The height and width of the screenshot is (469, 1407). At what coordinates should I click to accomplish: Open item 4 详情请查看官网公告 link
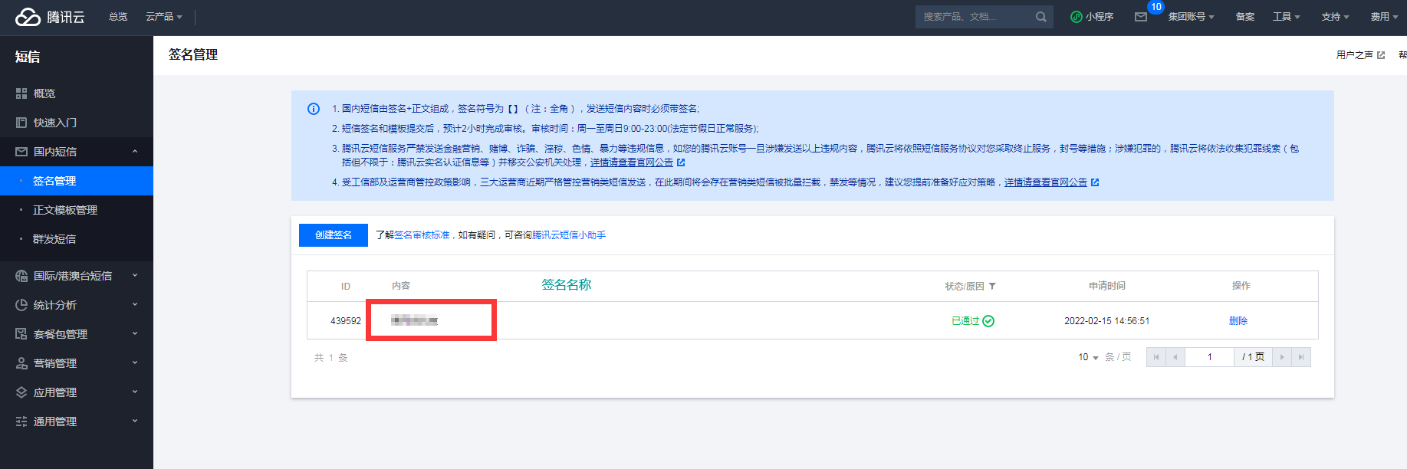[x=1046, y=182]
